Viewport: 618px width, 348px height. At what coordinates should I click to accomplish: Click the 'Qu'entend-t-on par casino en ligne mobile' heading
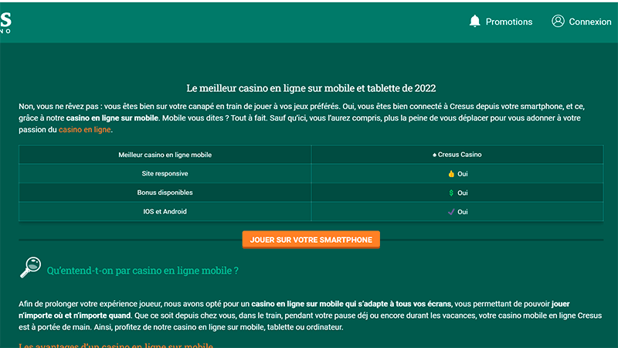click(x=142, y=271)
